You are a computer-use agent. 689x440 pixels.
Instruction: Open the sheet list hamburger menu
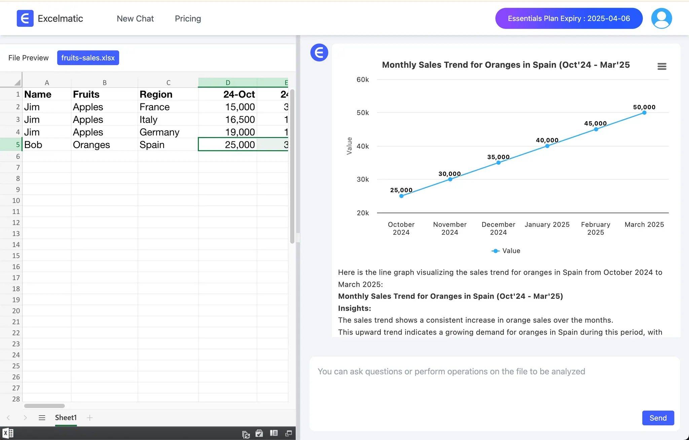[42, 417]
